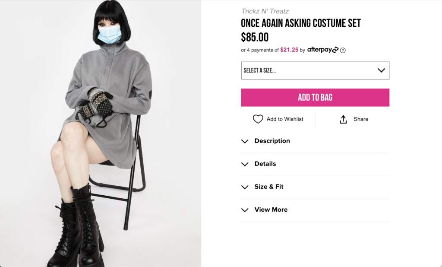
Task: Click the $21.25 Afterpay payment amount
Action: 289,50
